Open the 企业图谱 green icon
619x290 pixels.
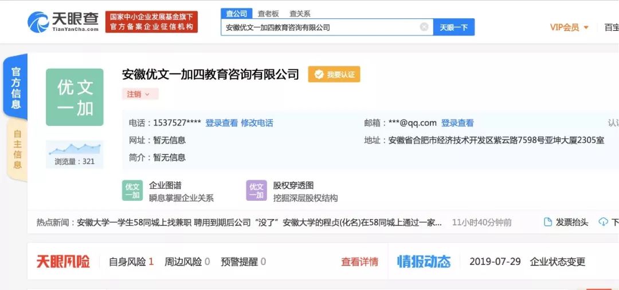(x=132, y=190)
